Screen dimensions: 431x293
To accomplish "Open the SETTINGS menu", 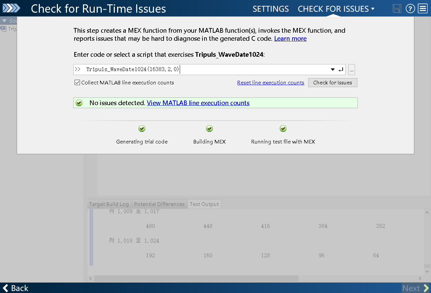I will tap(271, 9).
